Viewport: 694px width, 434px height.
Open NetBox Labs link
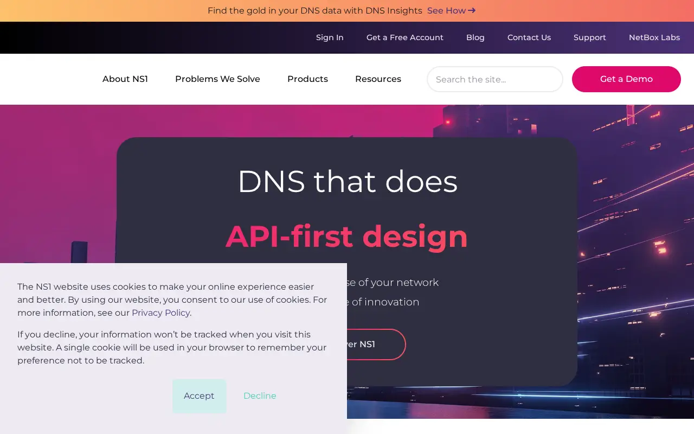(654, 37)
